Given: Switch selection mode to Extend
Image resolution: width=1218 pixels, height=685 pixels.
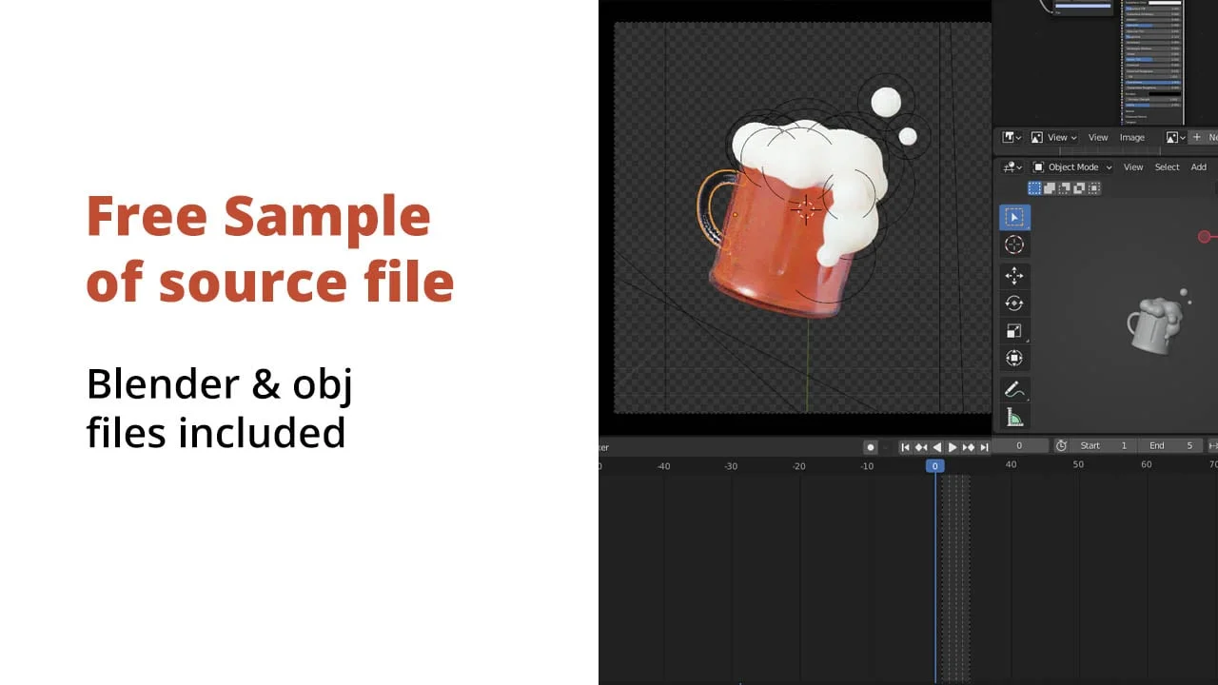Looking at the screenshot, I should tap(1050, 188).
